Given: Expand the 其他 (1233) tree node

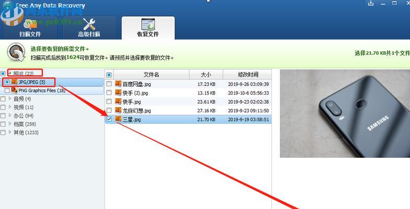Looking at the screenshot, I should coord(10,132).
